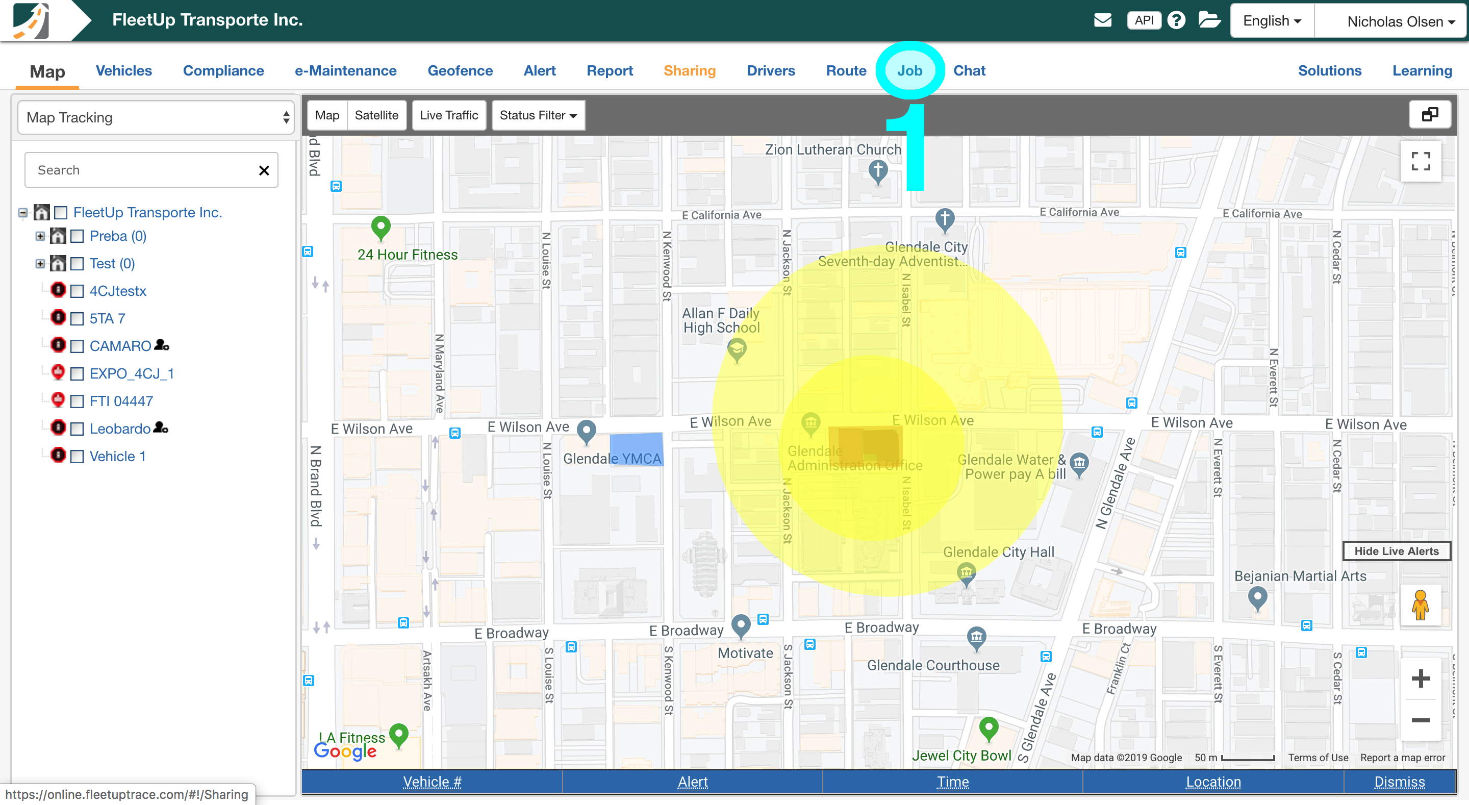Check the CAMARO vehicle checkbox
Viewport: 1469px width, 805px height.
[x=77, y=346]
